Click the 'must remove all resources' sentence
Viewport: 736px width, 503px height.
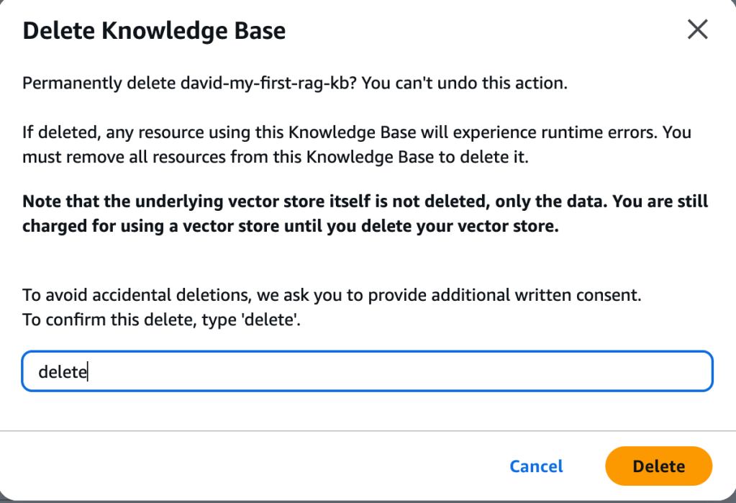[273, 157]
